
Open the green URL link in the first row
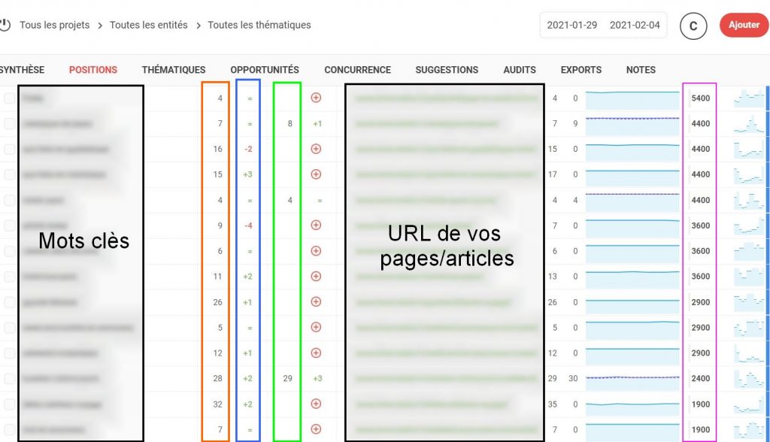[442, 98]
